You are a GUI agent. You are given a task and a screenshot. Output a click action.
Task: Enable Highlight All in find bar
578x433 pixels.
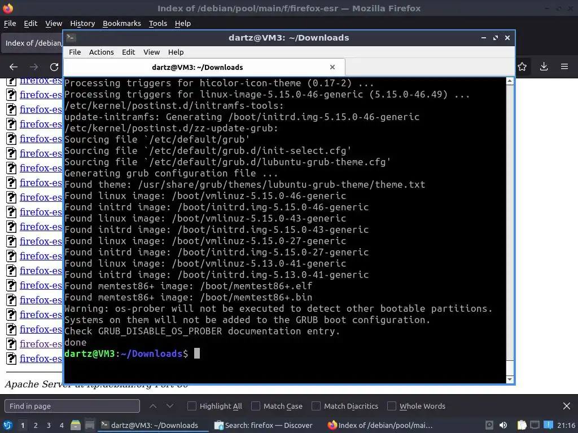click(192, 406)
